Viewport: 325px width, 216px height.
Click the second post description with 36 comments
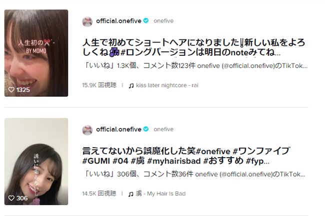tap(194, 174)
